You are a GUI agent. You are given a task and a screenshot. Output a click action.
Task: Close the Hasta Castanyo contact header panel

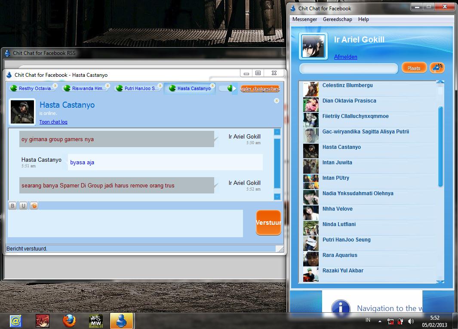[277, 101]
